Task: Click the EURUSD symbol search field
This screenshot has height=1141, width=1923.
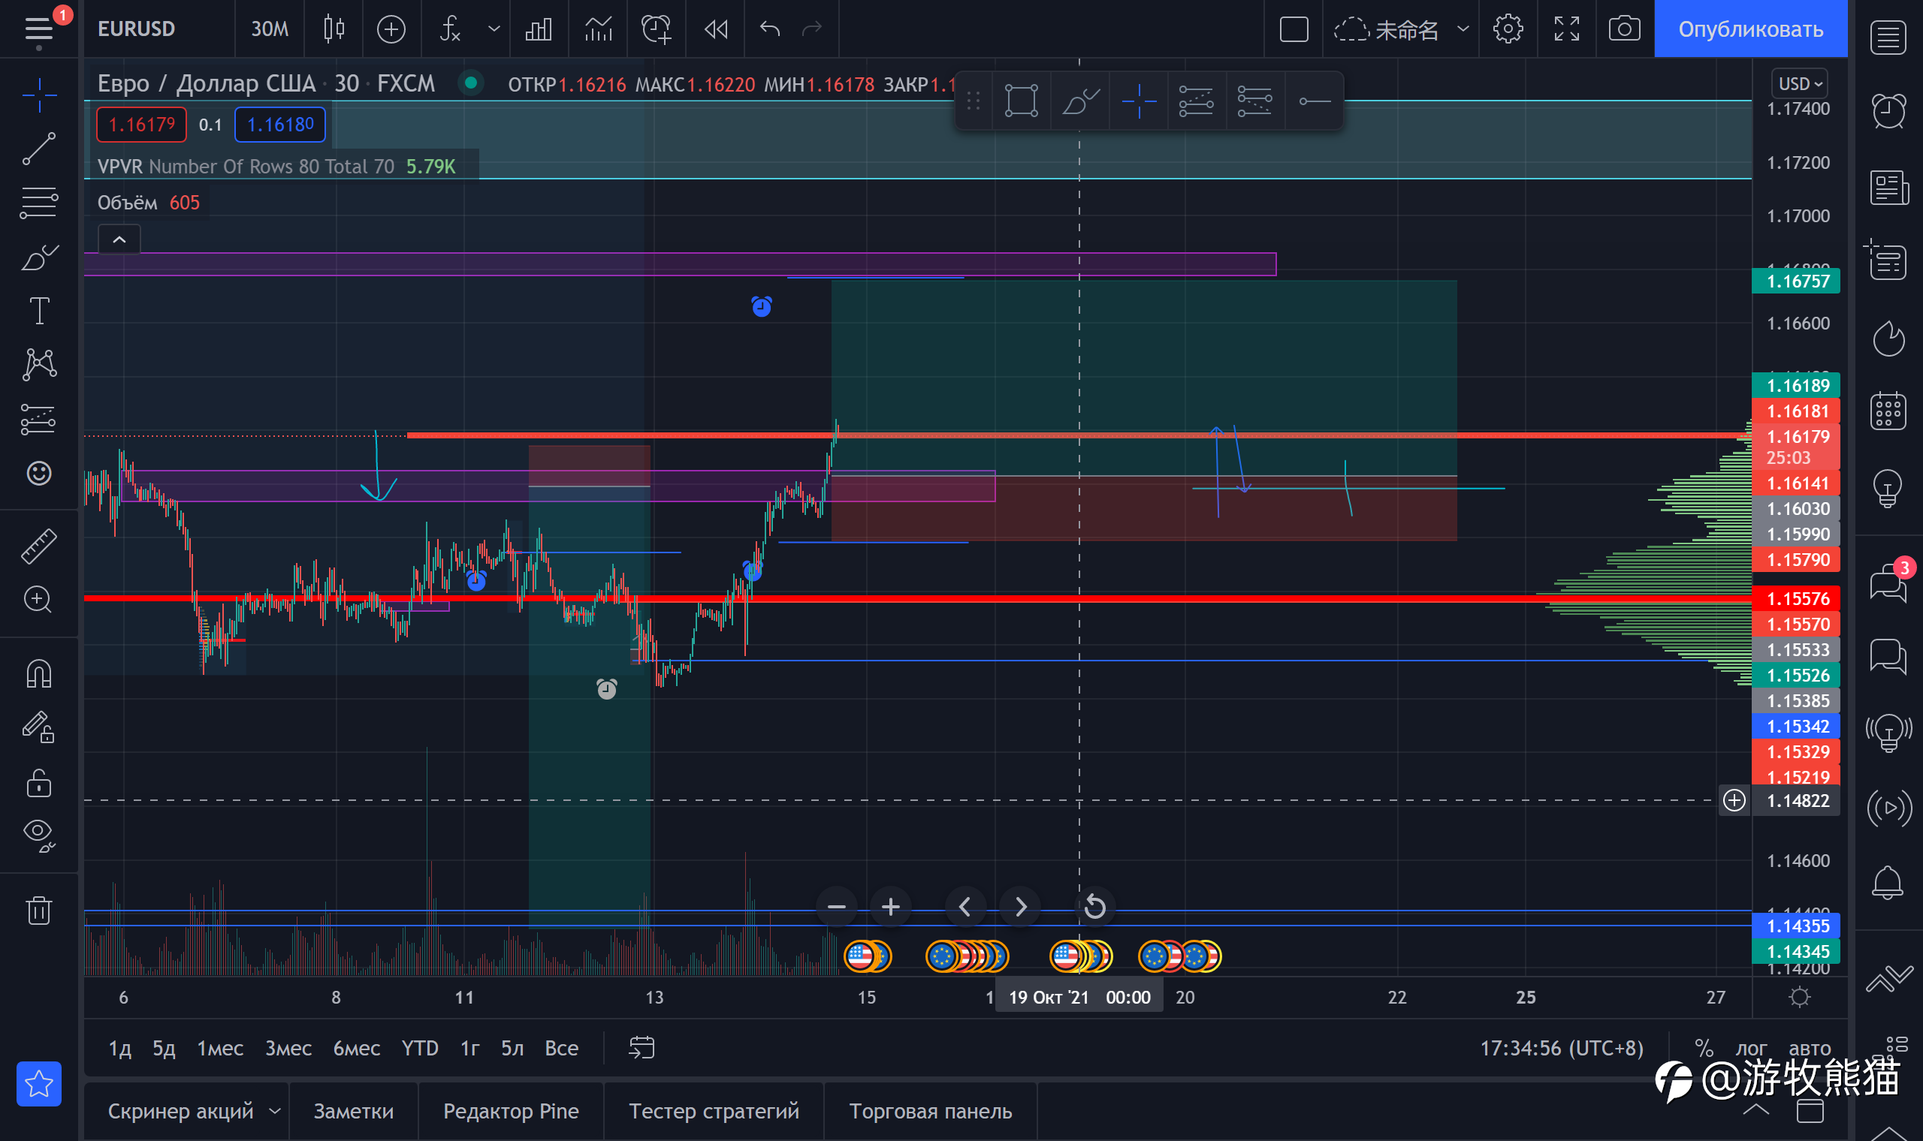Action: coord(137,29)
